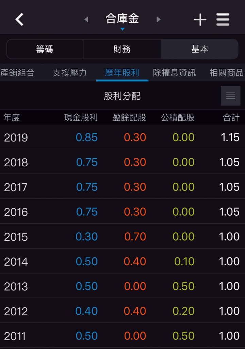Tap 2013 total value 1.00
Viewport: 245px width, 349px height.
[229, 286]
